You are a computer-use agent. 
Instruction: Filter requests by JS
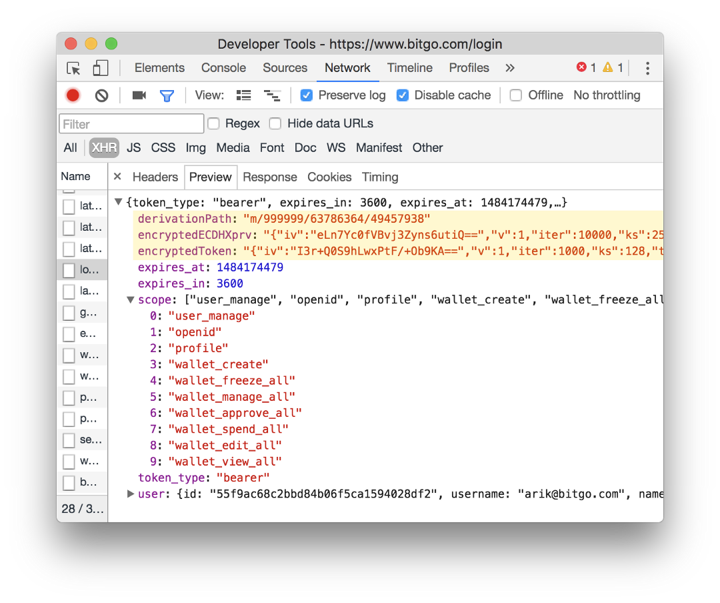133,147
